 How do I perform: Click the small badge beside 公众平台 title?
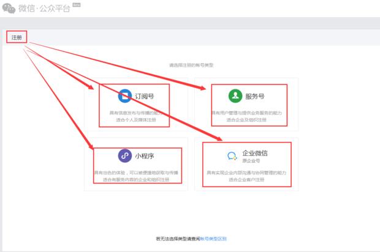tap(77, 5)
